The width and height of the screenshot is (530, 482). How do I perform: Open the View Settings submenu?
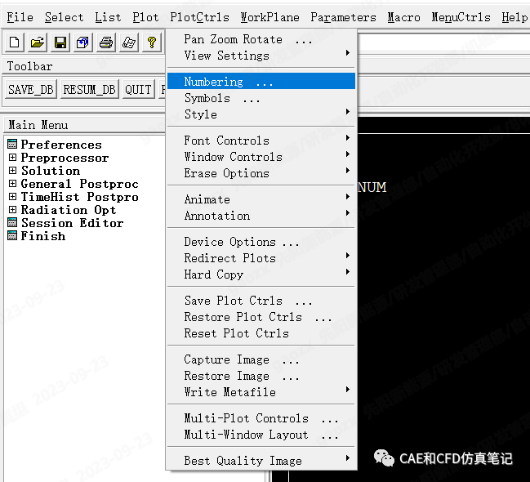click(261, 56)
